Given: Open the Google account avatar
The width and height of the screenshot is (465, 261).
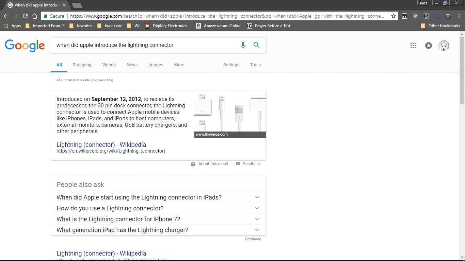Looking at the screenshot, I should pyautogui.click(x=444, y=46).
